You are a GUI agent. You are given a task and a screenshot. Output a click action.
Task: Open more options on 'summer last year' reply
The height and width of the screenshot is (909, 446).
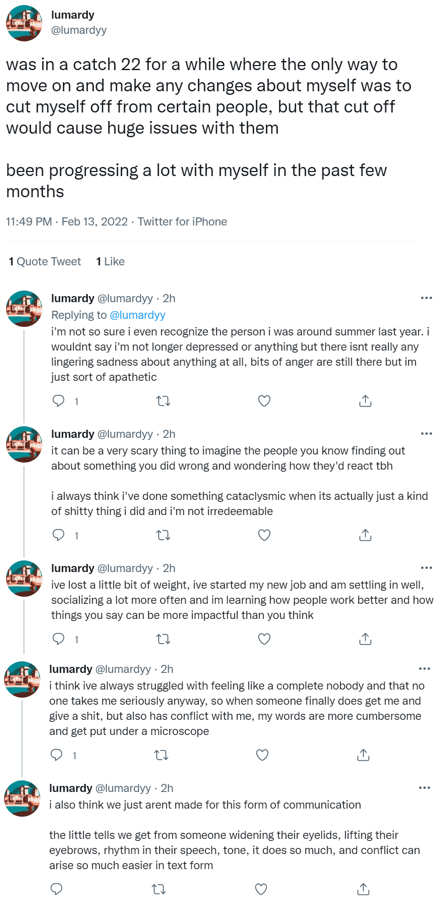pyautogui.click(x=426, y=298)
